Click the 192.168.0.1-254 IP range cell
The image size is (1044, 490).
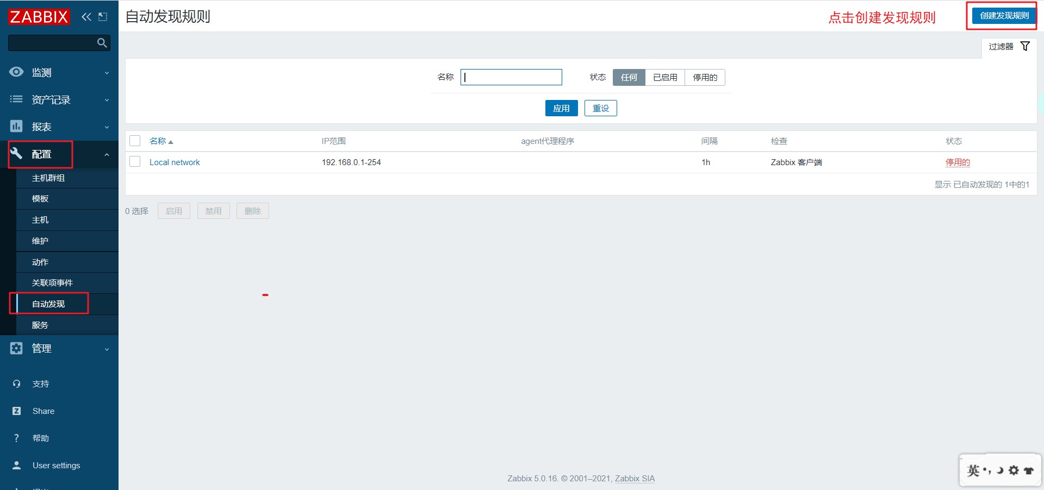coord(351,162)
